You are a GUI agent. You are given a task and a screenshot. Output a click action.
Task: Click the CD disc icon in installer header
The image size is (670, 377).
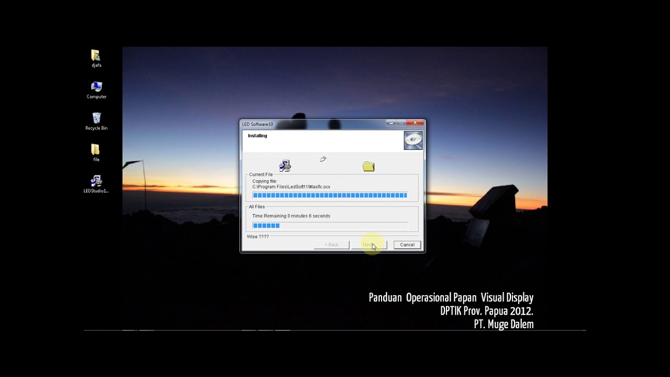coord(413,140)
